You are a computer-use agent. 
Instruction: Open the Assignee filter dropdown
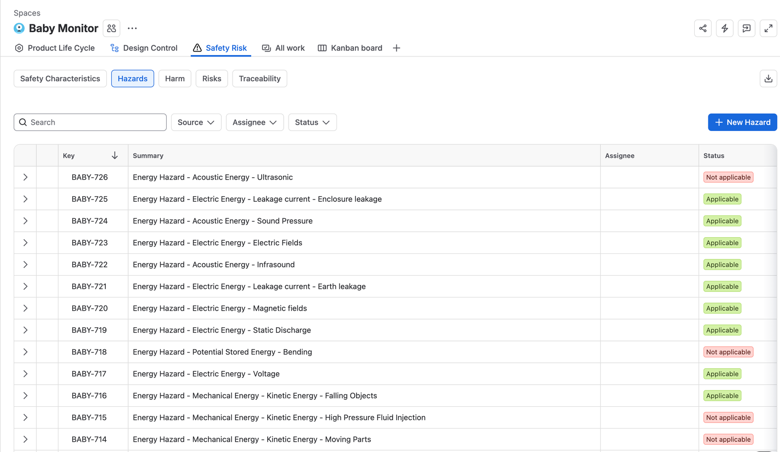click(x=254, y=122)
